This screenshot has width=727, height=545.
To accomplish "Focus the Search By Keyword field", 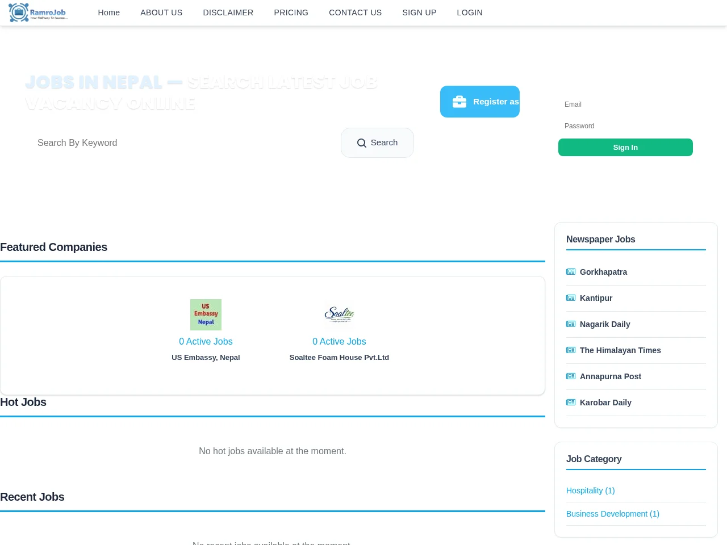I will pos(183,143).
